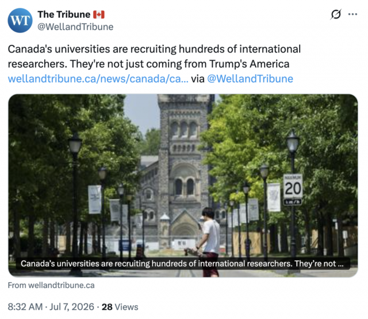Click the WT profile avatar
The height and width of the screenshot is (319, 368).
point(20,21)
